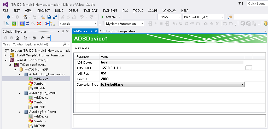Click the Activate Configuration icon in the TwinCAT toolbar

8,24
